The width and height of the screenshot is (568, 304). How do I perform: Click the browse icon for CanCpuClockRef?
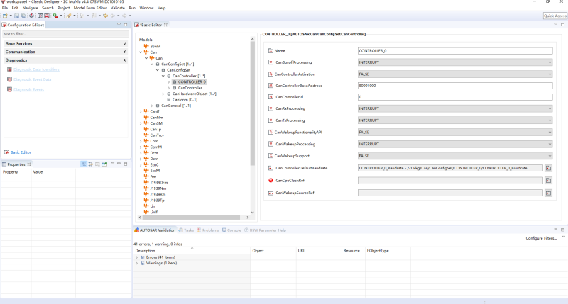click(x=549, y=180)
